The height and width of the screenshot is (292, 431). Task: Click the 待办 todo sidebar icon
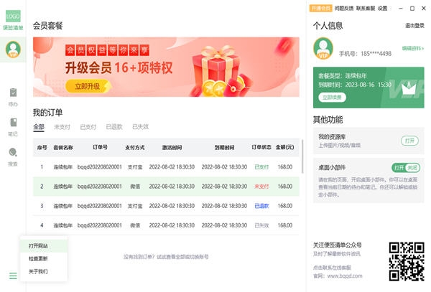click(13, 95)
